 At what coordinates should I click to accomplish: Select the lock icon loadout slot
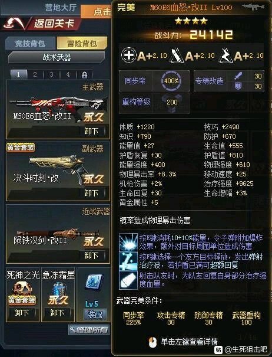point(85,75)
